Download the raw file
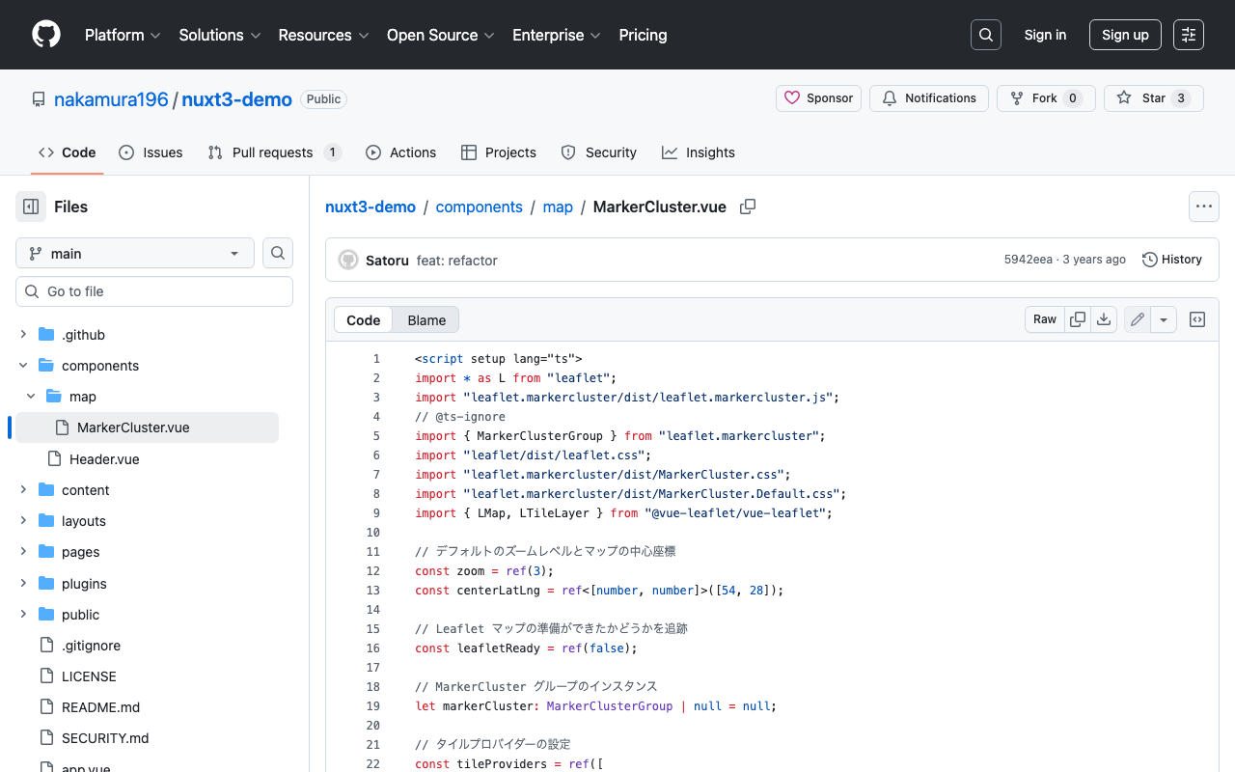Viewport: 1235px width, 772px height. coord(1104,319)
